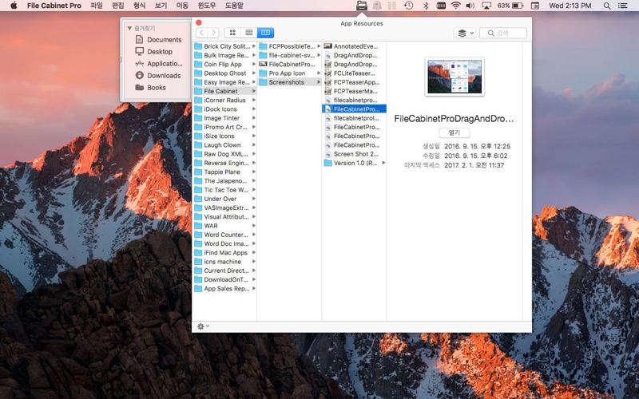The height and width of the screenshot is (399, 639).
Task: Open the gear action menu at bottom
Action: coord(203,326)
